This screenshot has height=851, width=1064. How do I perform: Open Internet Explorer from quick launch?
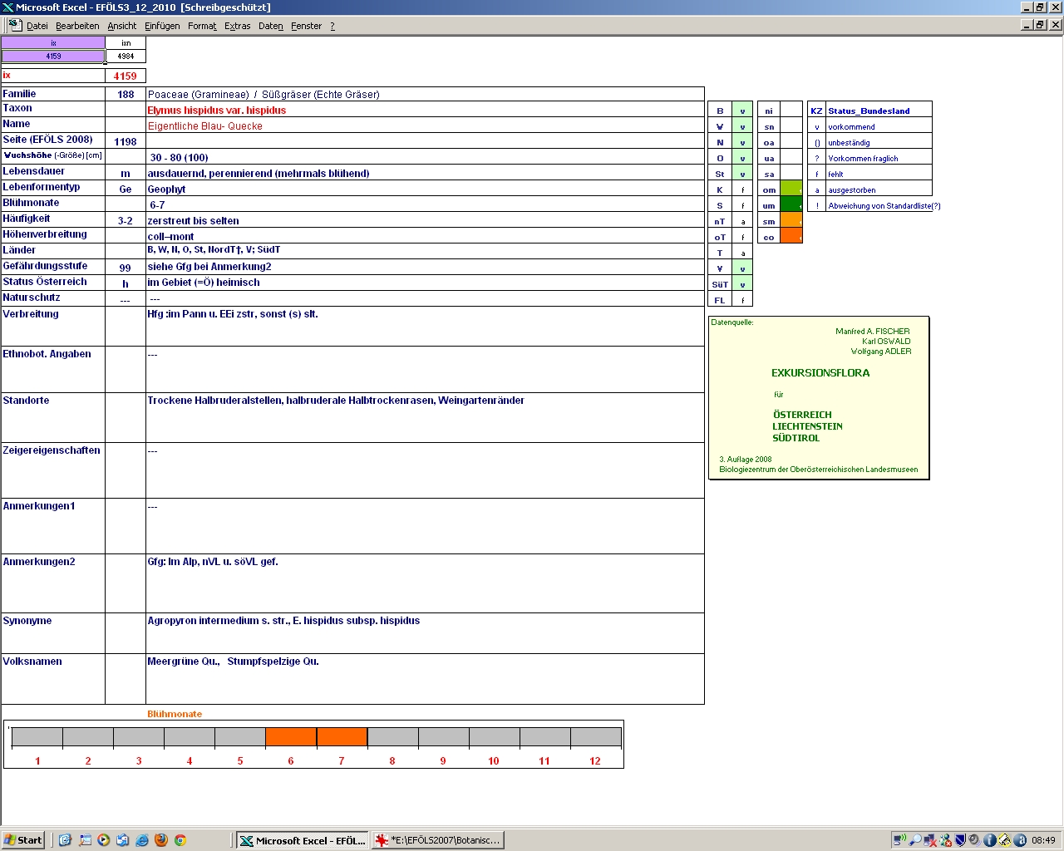point(142,840)
